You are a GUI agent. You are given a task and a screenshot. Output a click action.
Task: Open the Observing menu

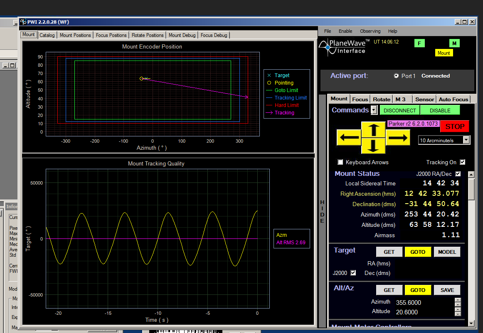click(370, 31)
